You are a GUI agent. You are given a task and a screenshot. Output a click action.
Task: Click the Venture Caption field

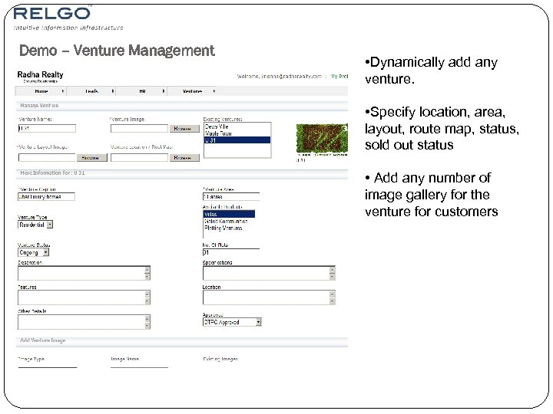pos(46,197)
